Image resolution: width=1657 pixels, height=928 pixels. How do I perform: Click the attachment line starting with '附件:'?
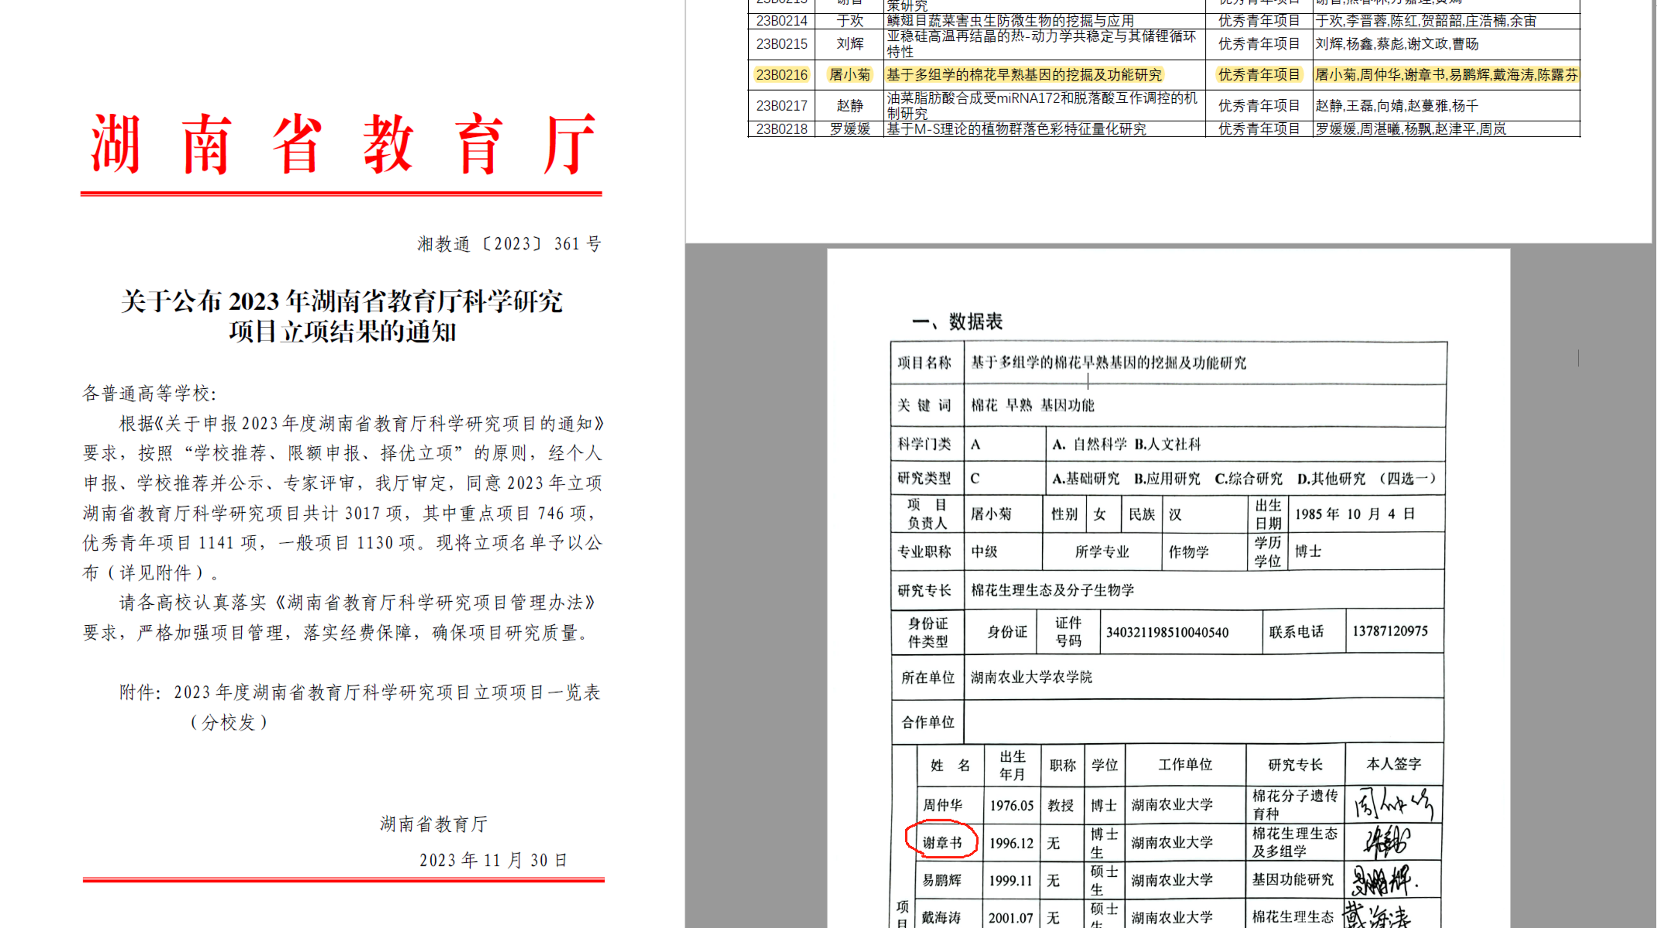[x=359, y=692]
